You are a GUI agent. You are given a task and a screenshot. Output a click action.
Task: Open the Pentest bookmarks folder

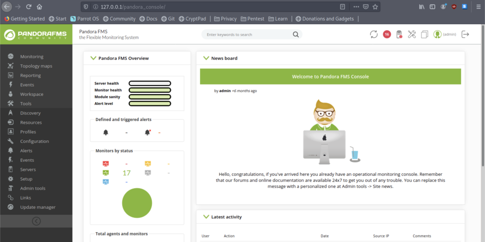252,18
